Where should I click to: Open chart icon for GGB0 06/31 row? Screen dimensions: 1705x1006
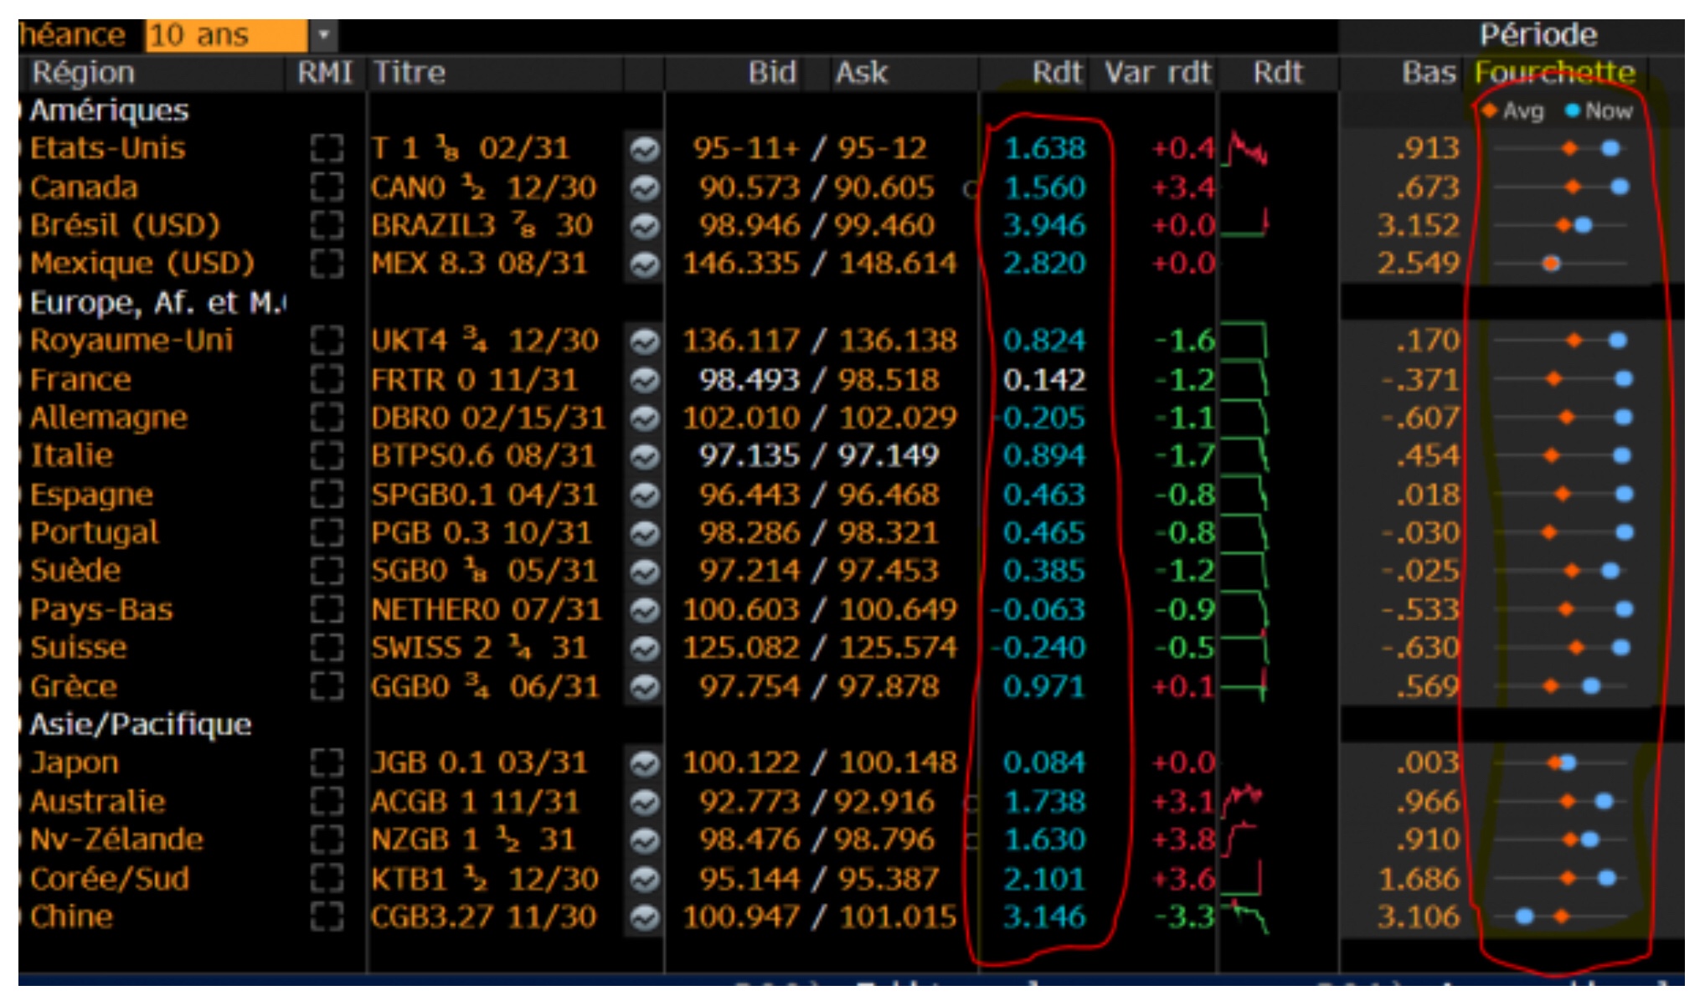[644, 687]
